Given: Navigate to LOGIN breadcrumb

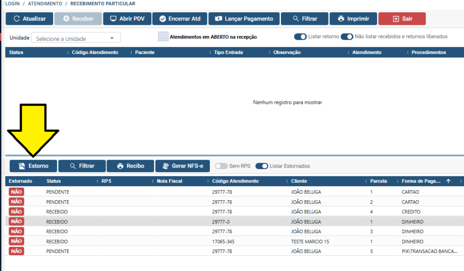Looking at the screenshot, I should click(x=12, y=4).
